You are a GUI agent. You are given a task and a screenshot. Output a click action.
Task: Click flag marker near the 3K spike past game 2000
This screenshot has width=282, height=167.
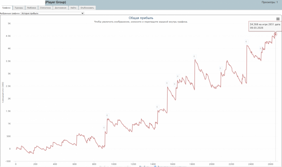coord(221,68)
